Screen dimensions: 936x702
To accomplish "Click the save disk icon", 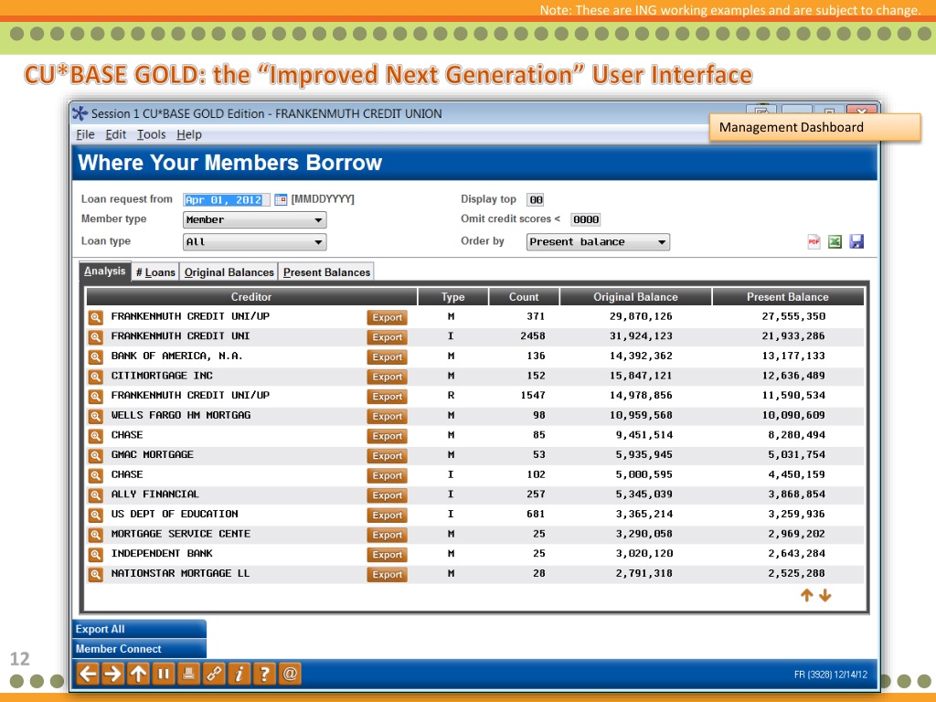I will click(x=856, y=241).
